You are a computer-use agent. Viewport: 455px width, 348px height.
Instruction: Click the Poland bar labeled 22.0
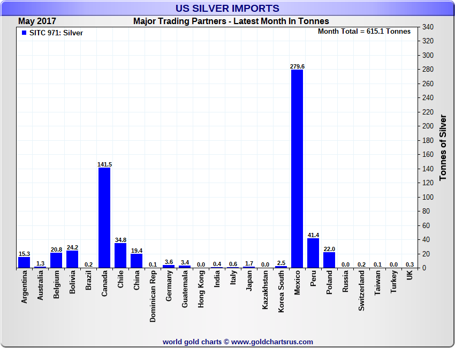[x=329, y=260]
